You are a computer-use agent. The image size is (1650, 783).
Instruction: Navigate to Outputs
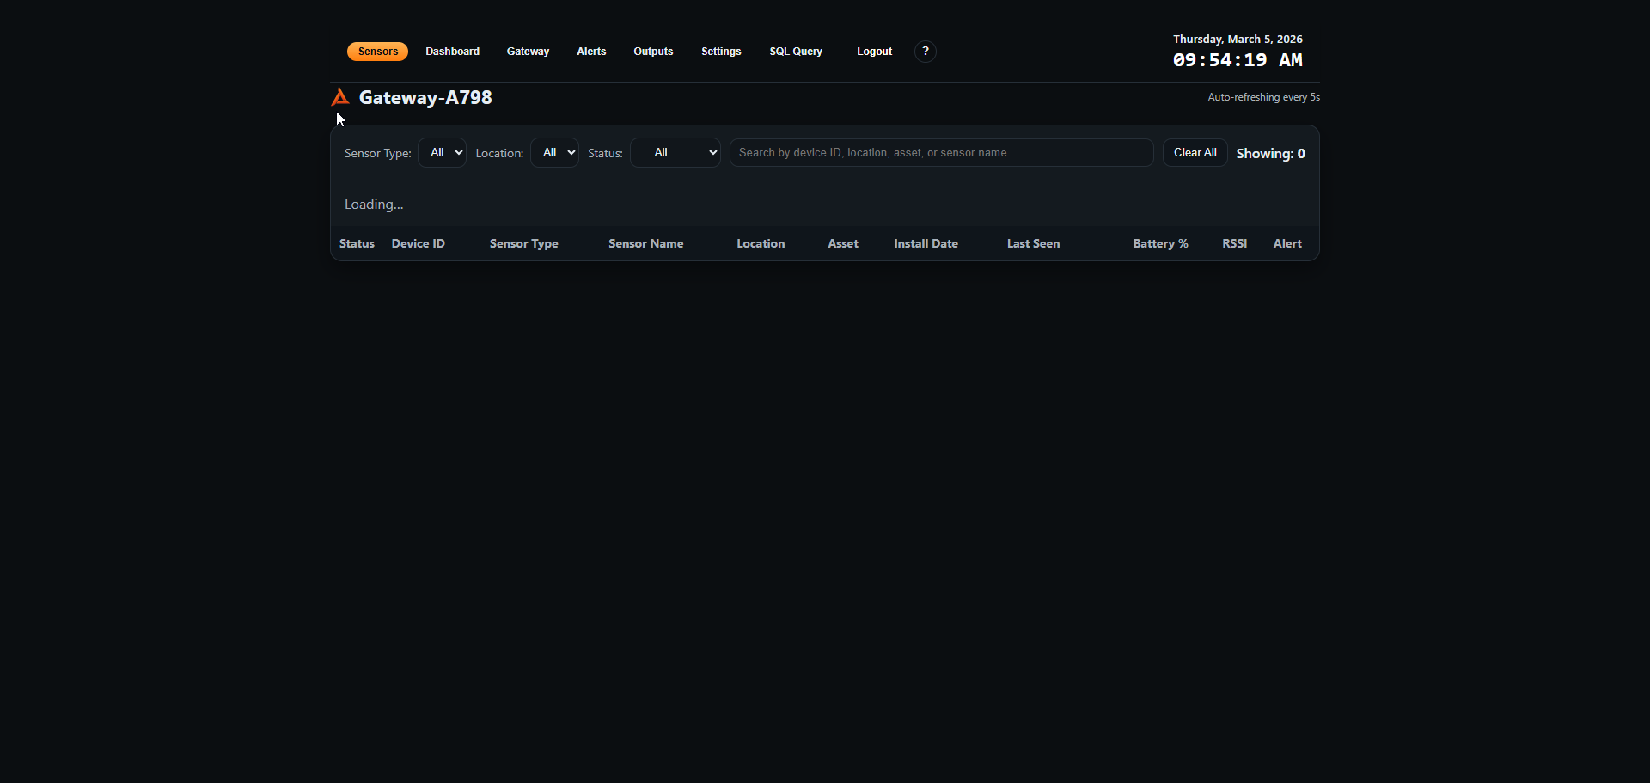coord(653,52)
